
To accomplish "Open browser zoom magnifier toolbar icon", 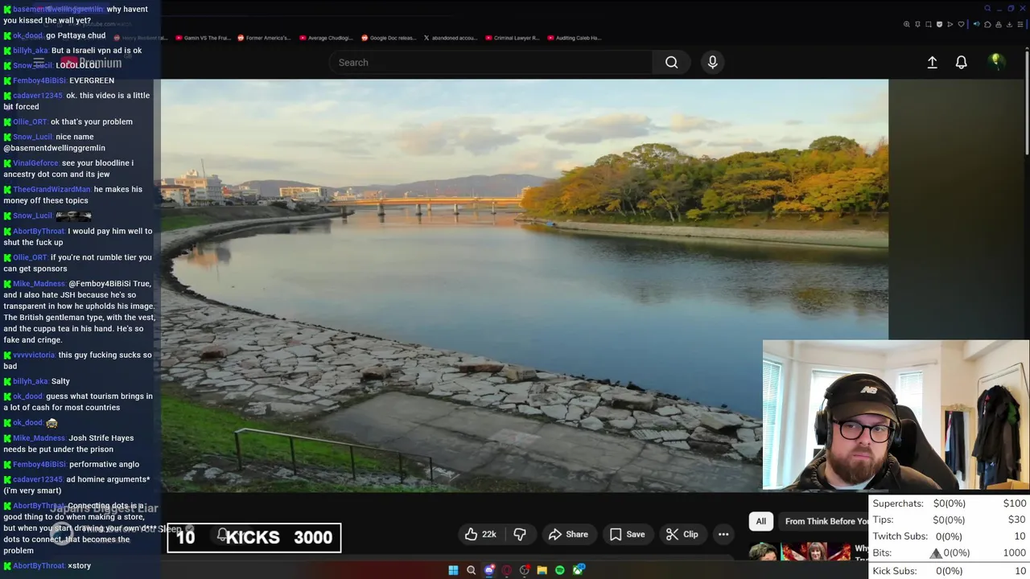I will (907, 24).
